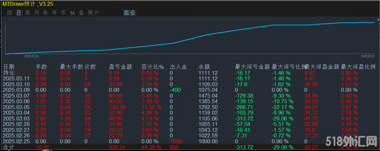Viewport: 380px width, 151px height.
Task: Click the 路径 path button
Action: click(x=130, y=13)
